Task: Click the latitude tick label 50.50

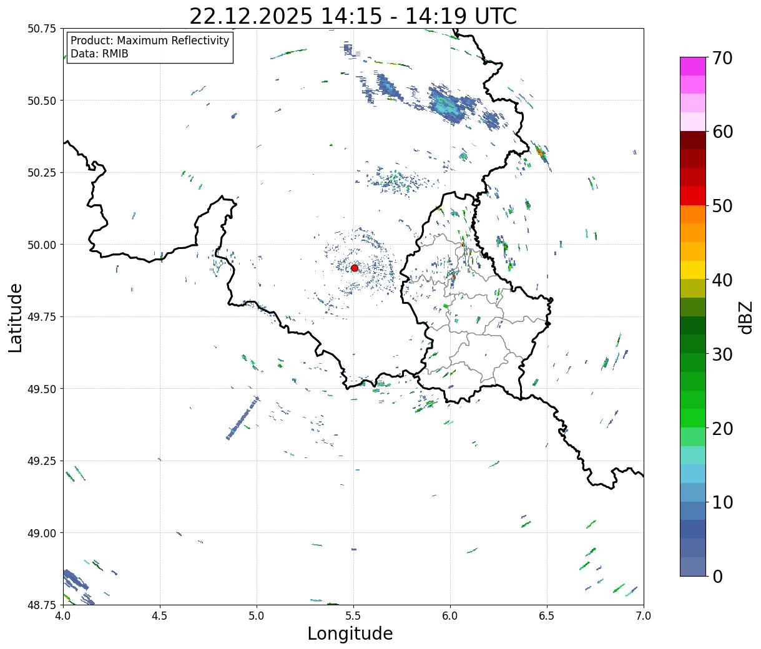Action: [x=42, y=100]
